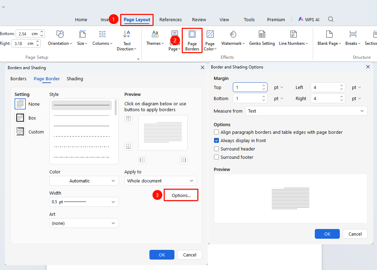Open WPS AI
377x270 pixels.
pos(309,19)
